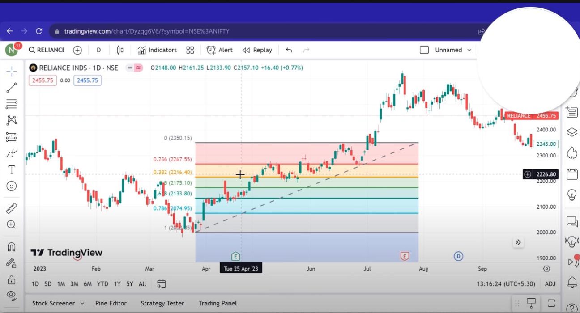
Task: Open the Go To date calendar icon
Action: [x=162, y=284]
